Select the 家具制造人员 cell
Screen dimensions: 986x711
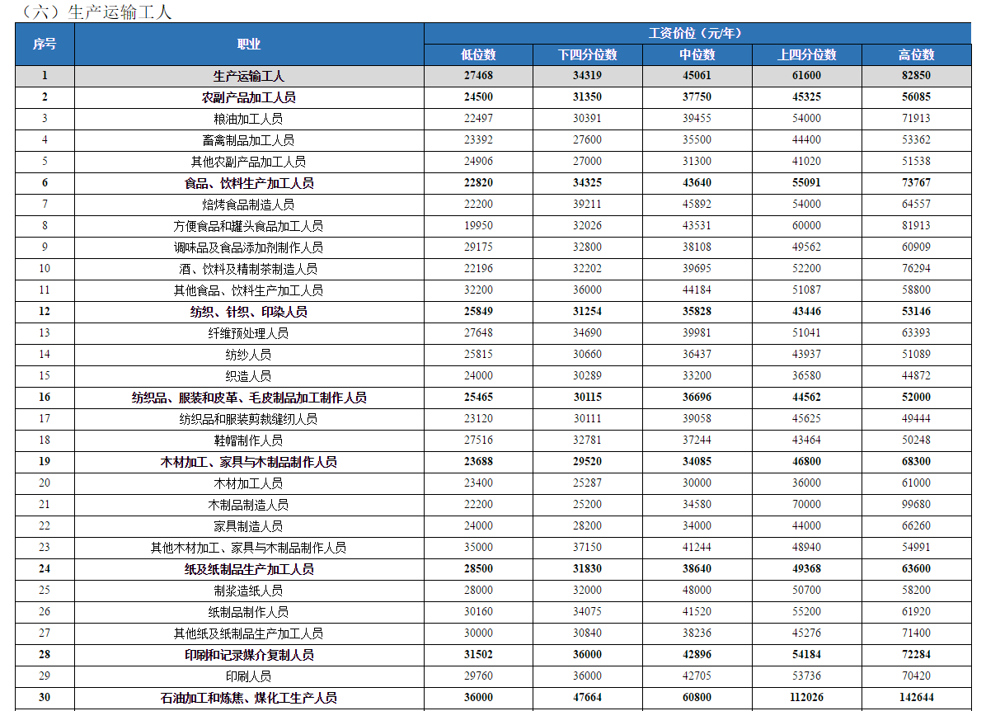click(249, 526)
